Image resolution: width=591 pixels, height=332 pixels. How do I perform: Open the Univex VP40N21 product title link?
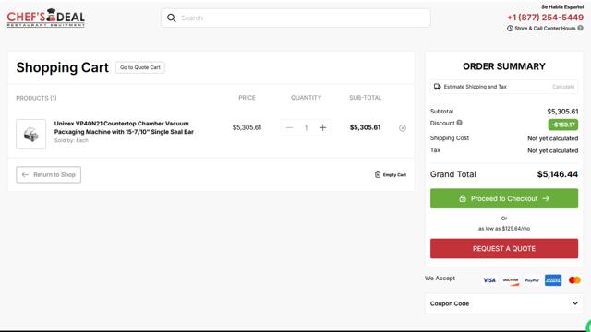pyautogui.click(x=124, y=127)
